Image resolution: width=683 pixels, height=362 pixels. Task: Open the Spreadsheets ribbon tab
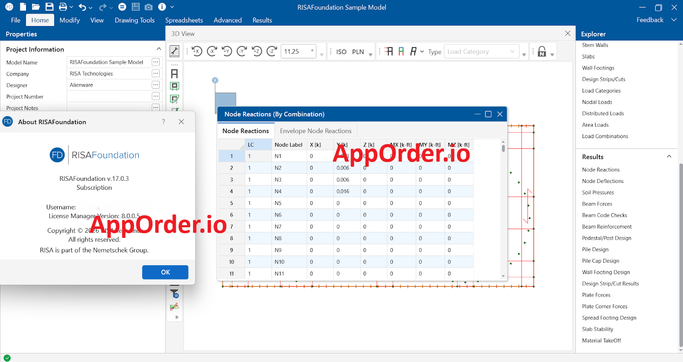[x=184, y=20]
